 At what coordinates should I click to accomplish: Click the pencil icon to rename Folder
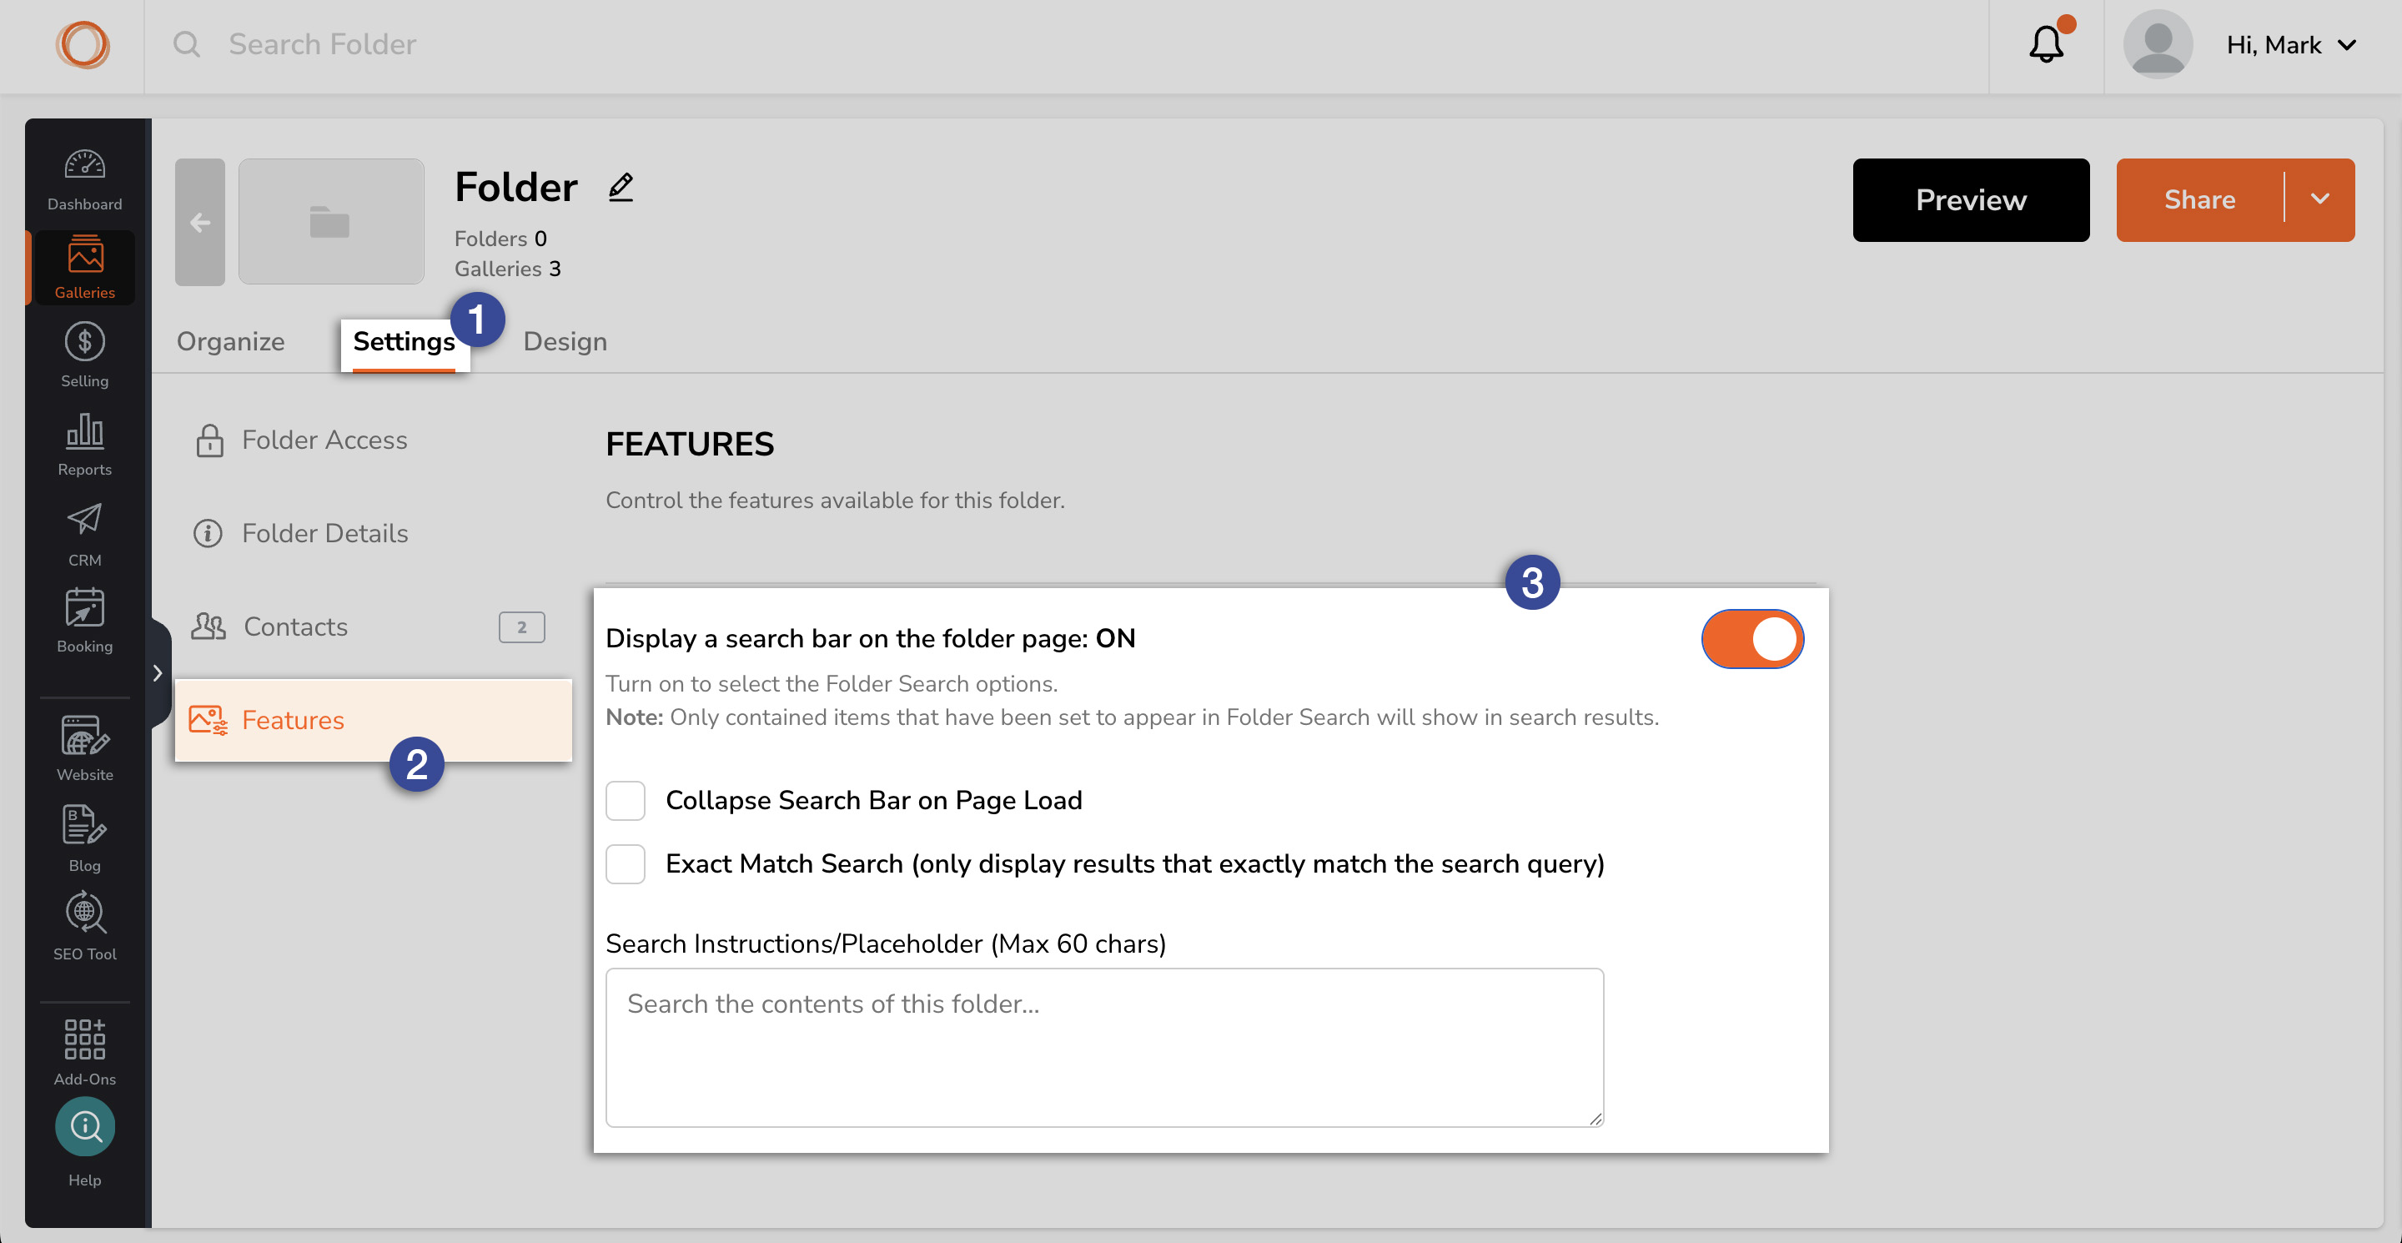point(621,188)
